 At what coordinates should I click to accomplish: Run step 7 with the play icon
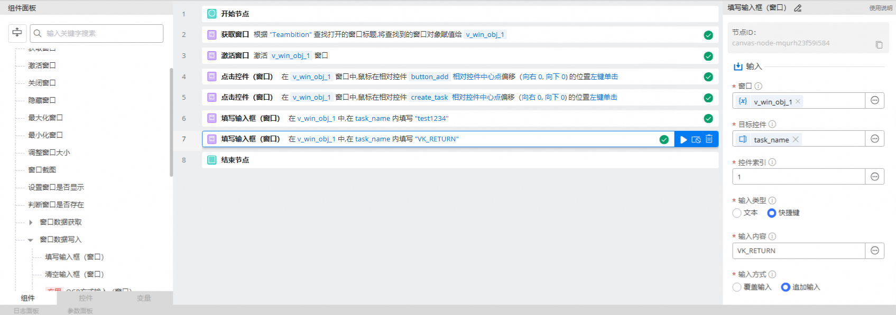click(x=683, y=139)
